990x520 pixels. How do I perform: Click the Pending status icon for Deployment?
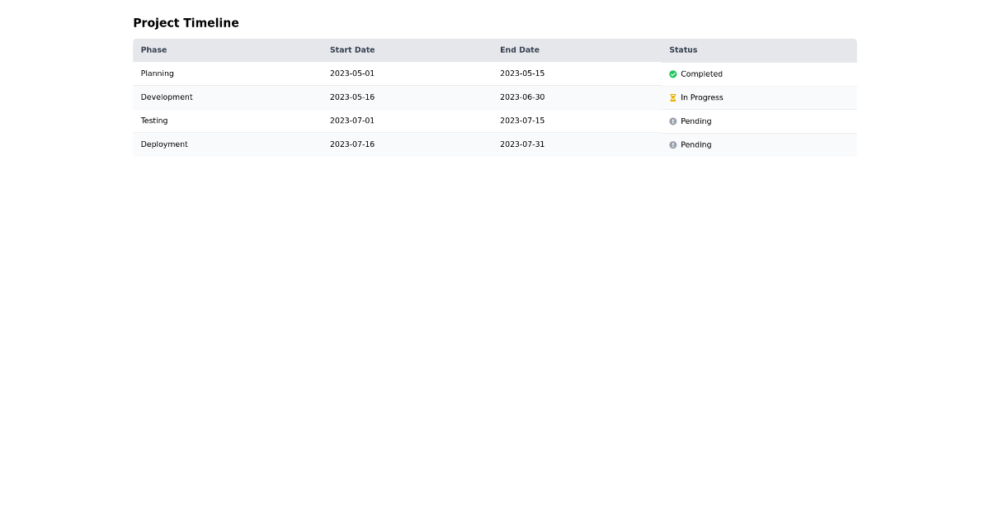pos(673,144)
